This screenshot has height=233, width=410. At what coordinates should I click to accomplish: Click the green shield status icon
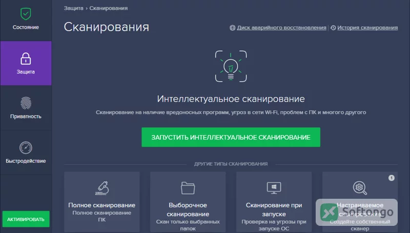[x=26, y=14]
